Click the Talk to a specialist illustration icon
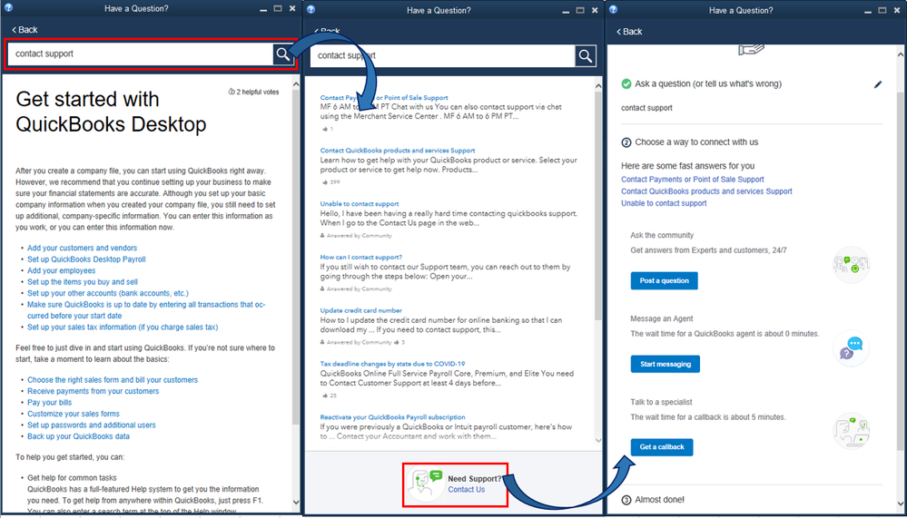The image size is (907, 518). [x=852, y=431]
